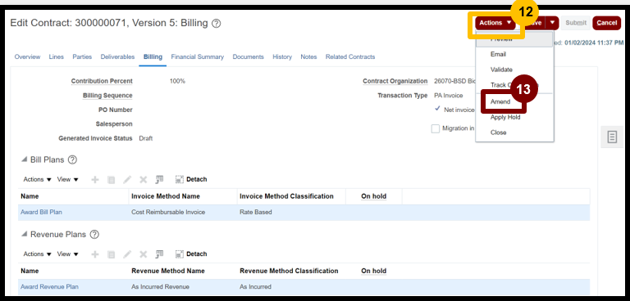The image size is (630, 301).
Task: Click On hold header in Bill Plans table
Action: [x=374, y=196]
